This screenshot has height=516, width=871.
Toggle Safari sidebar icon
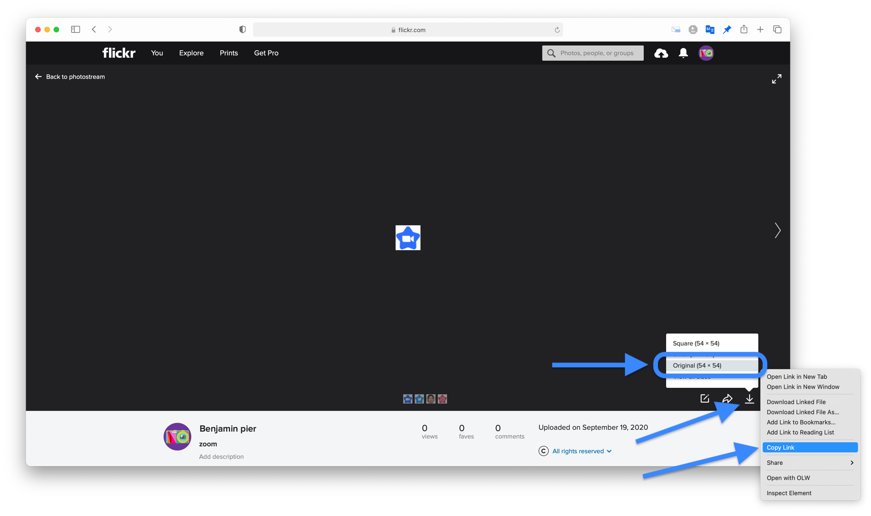pyautogui.click(x=76, y=29)
